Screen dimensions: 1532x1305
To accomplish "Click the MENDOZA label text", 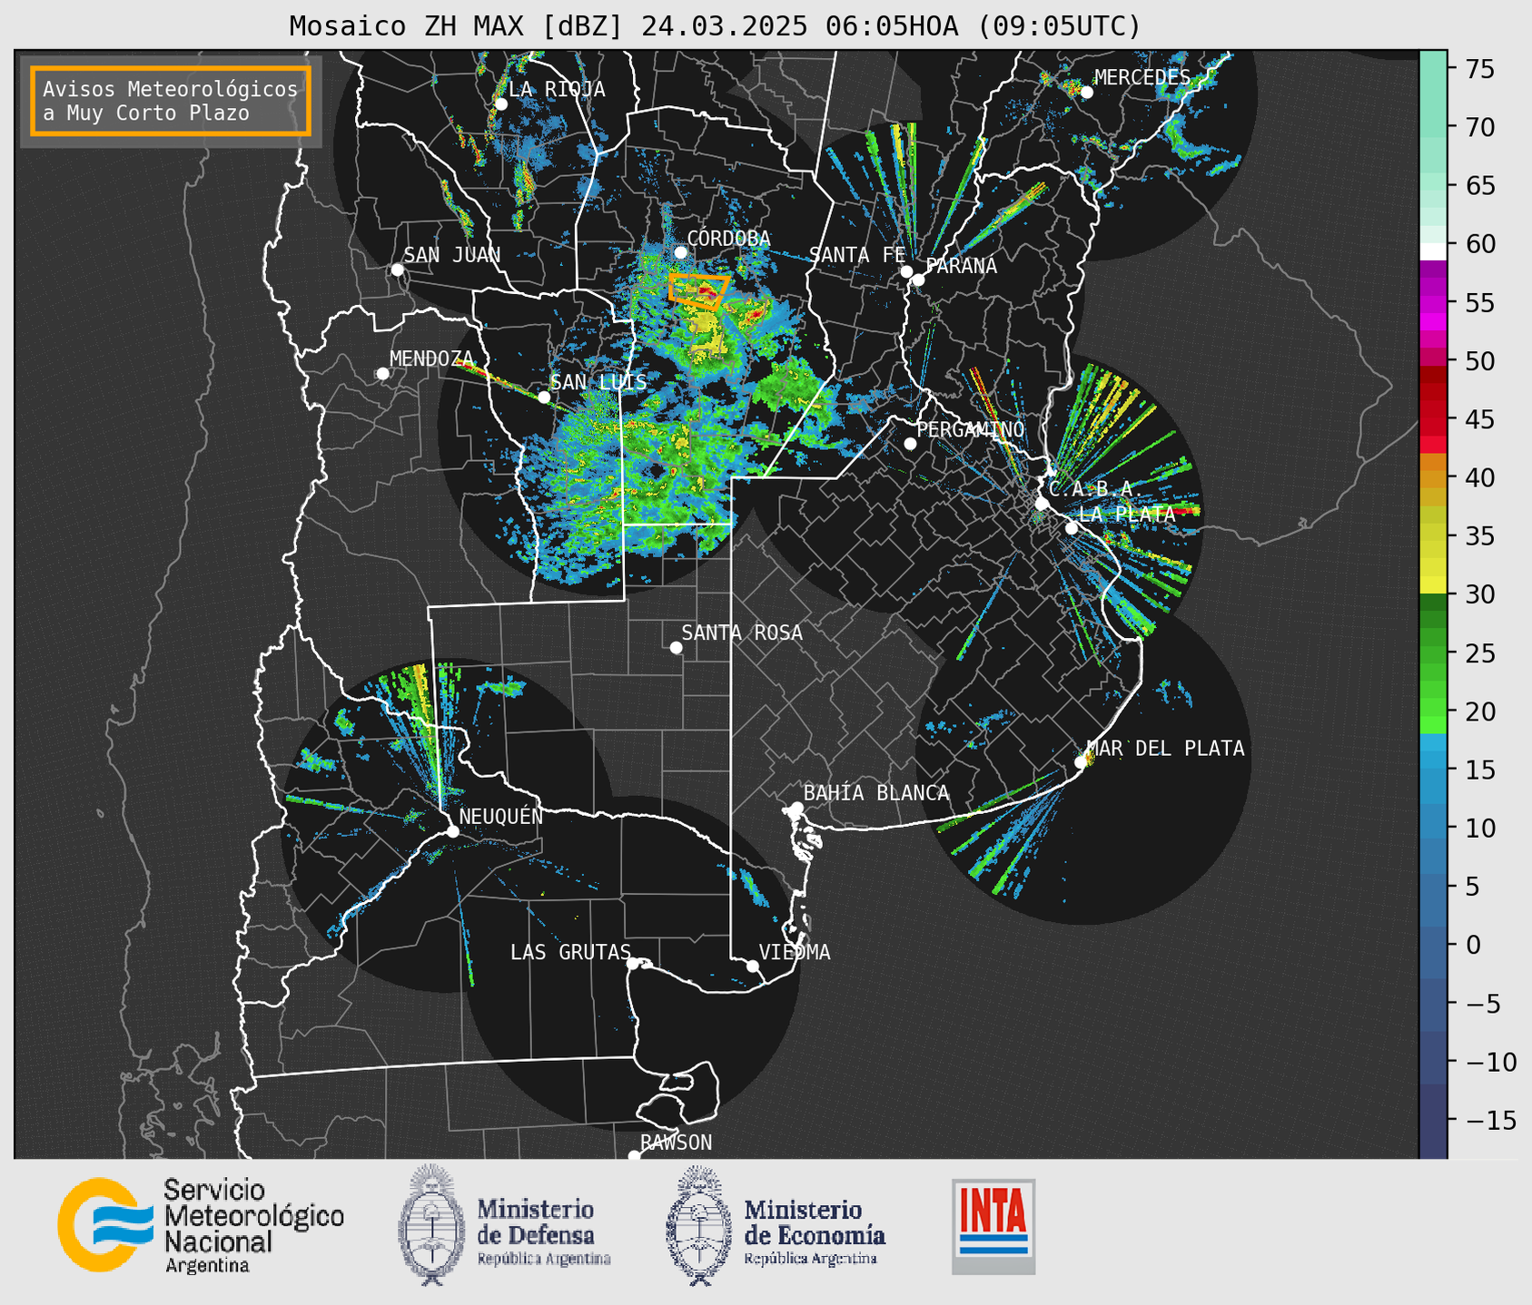I will pos(431,358).
